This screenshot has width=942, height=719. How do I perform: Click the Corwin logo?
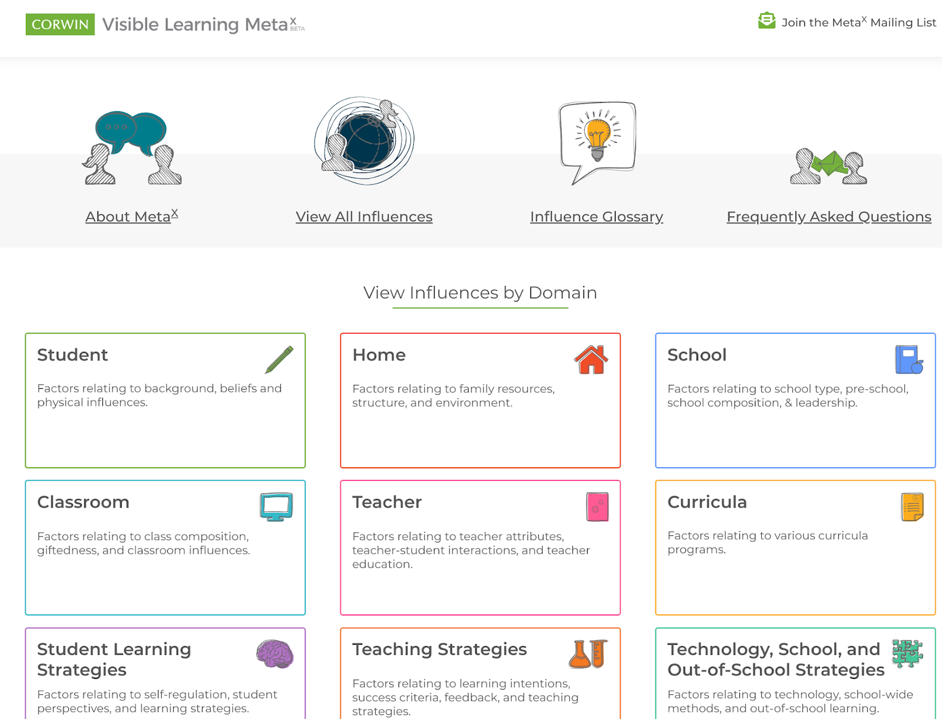coord(60,24)
